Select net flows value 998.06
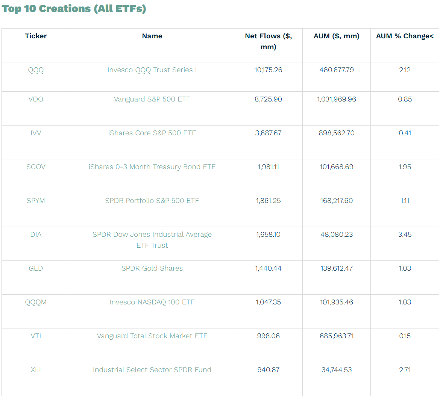The width and height of the screenshot is (440, 398). point(268,336)
